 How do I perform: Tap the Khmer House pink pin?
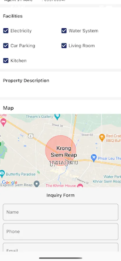[80, 185]
